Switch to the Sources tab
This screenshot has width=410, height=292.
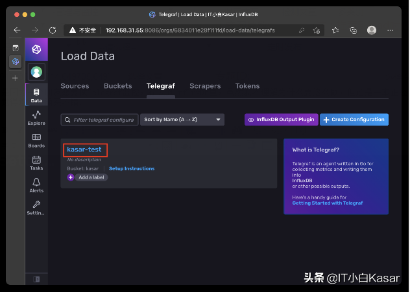point(75,86)
